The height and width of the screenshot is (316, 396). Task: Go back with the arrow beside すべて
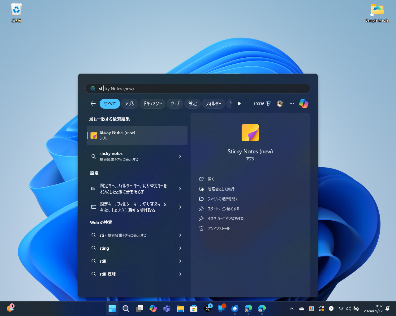[93, 104]
